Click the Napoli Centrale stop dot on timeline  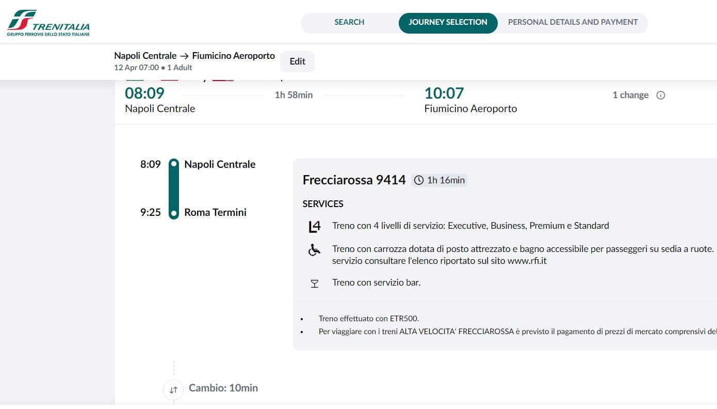[174, 164]
